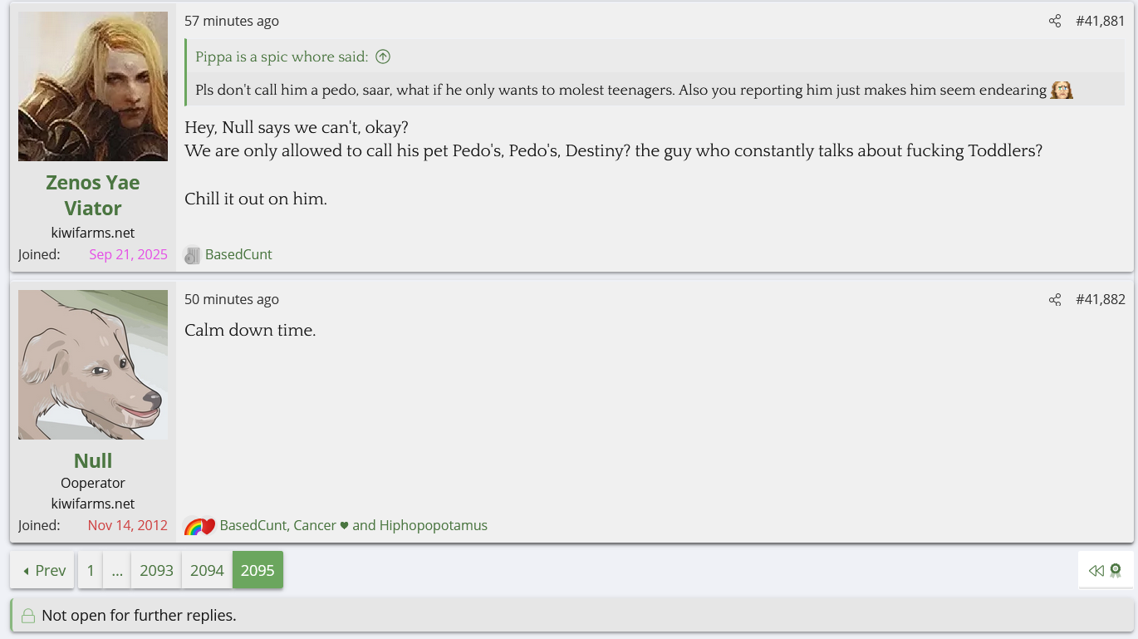The height and width of the screenshot is (639, 1138).
Task: Click the "57 minutes ago" timestamp
Action: pos(232,21)
